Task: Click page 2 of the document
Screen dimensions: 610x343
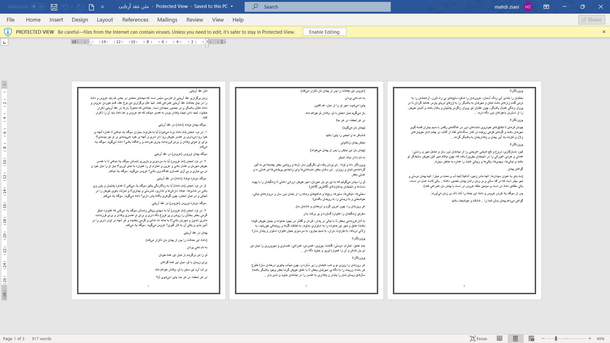Action: pyautogui.click(x=306, y=190)
